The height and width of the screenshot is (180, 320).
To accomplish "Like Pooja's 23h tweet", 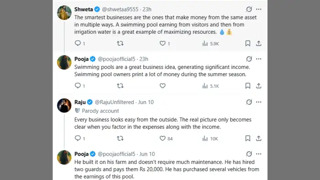I will coord(162,86).
